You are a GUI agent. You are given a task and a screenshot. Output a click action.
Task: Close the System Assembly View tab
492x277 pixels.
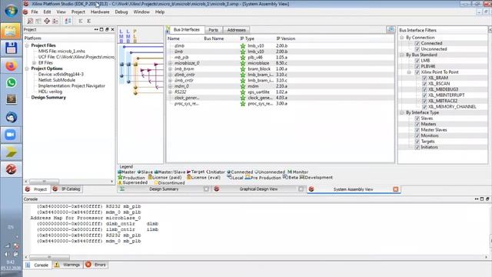[396, 189]
